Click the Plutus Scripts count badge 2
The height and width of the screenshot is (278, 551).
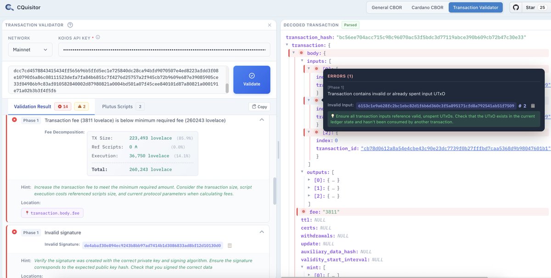coord(140,106)
